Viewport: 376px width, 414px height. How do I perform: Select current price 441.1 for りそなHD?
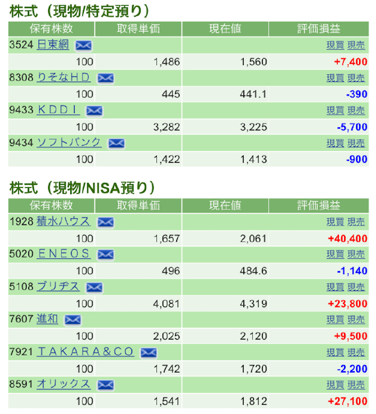(253, 94)
